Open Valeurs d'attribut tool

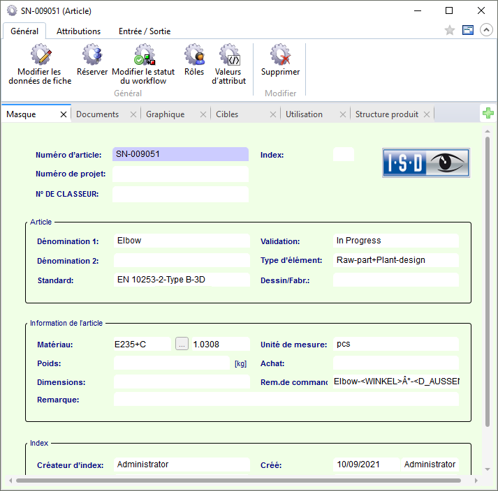[x=228, y=56]
